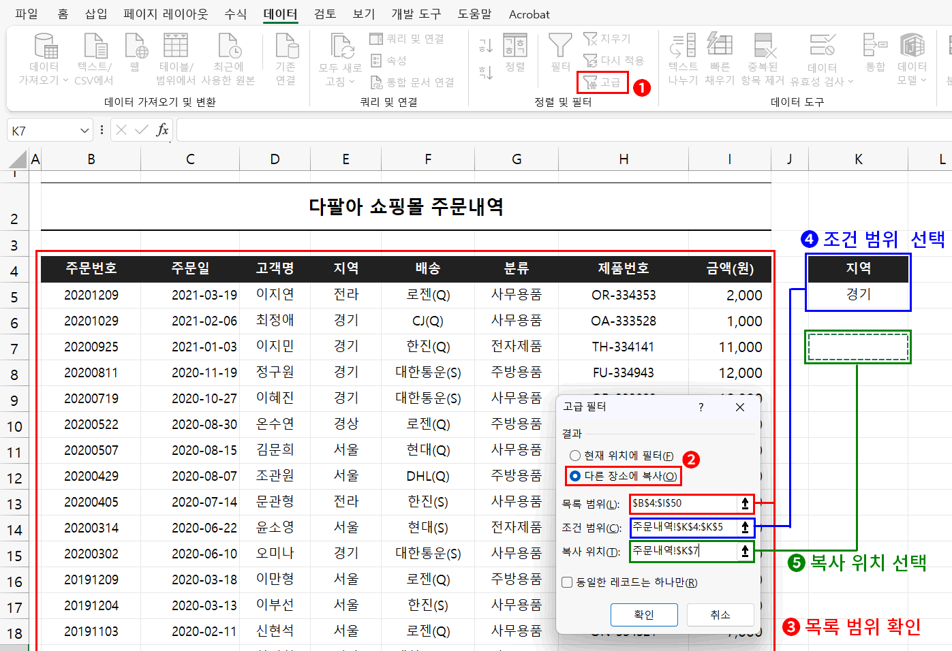Viewport: 952px width, 651px height.
Task: Close the 고급 필터 dialog
Action: click(x=740, y=407)
